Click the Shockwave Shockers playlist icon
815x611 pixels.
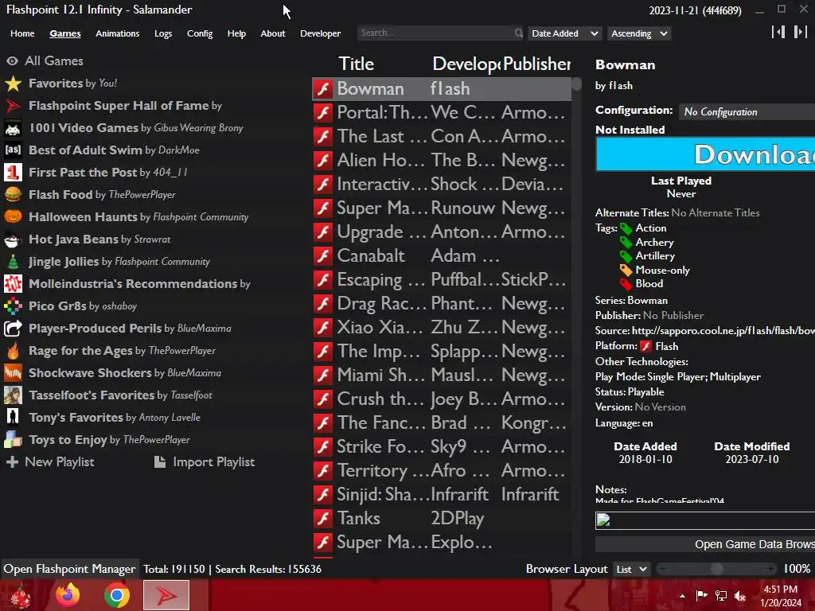click(13, 373)
